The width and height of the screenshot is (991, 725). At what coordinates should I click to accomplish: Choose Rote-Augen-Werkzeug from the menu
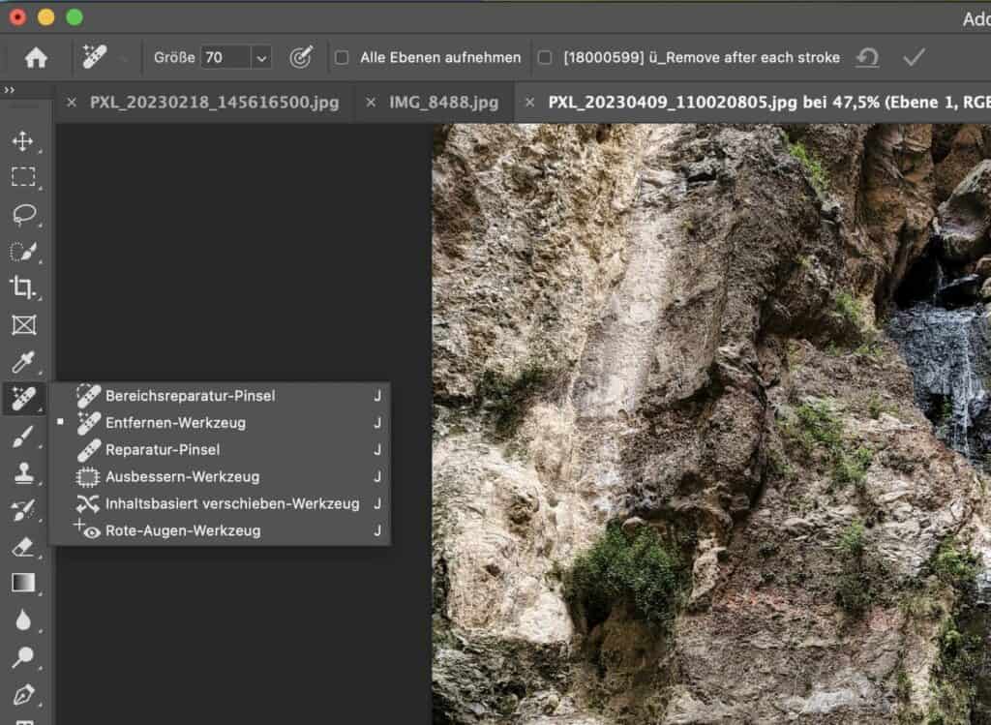[192, 530]
